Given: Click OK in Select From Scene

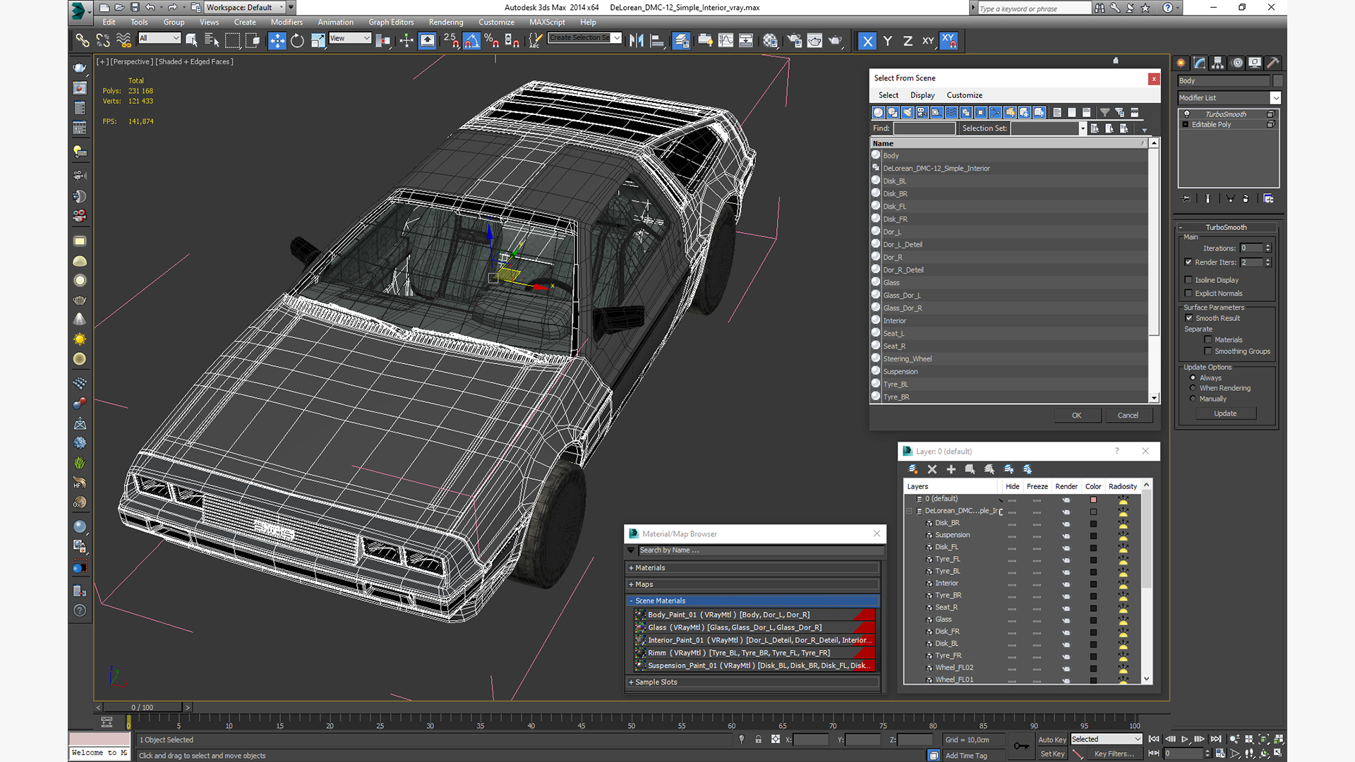Looking at the screenshot, I should [x=1076, y=416].
